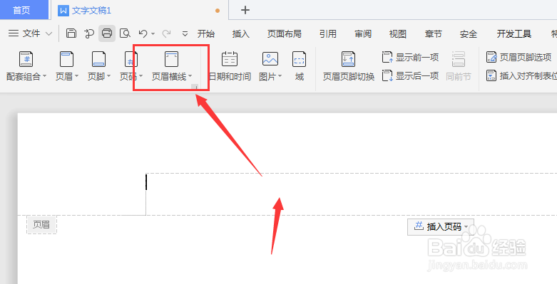
Task: Open the quick access toolbar customize arrow
Action: point(185,34)
